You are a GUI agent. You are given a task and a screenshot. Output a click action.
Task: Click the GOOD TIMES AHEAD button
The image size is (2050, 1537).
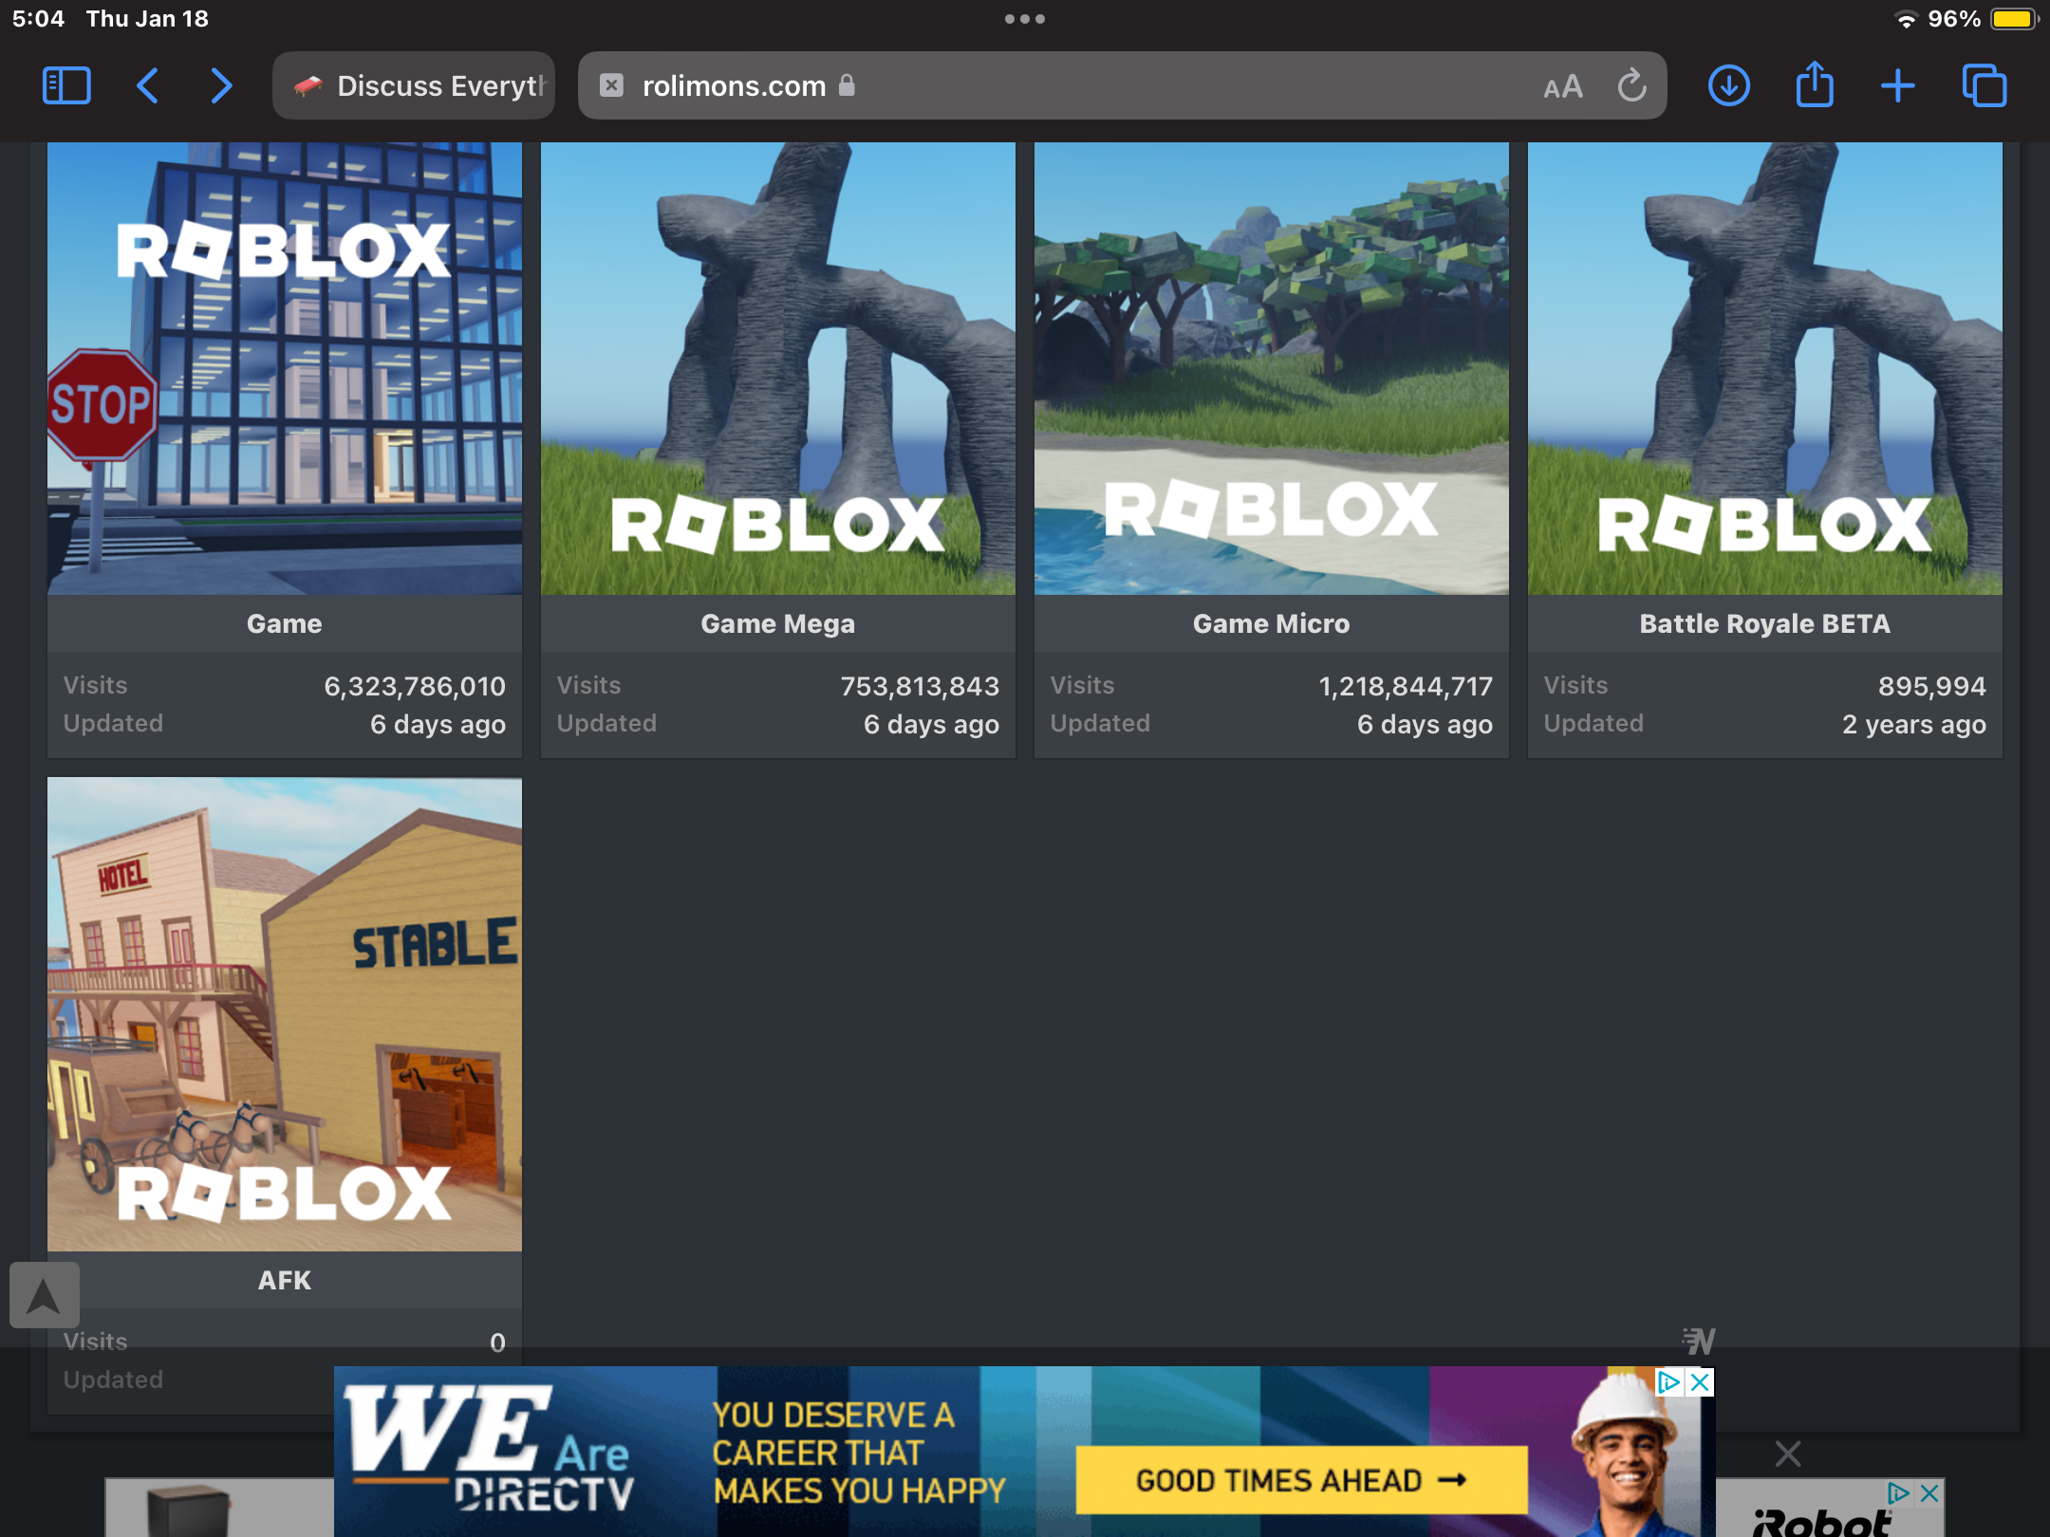(x=1301, y=1480)
